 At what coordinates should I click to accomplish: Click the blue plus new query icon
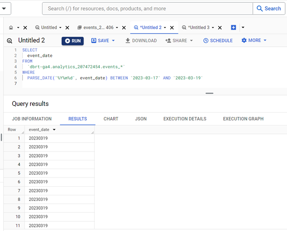[233, 28]
